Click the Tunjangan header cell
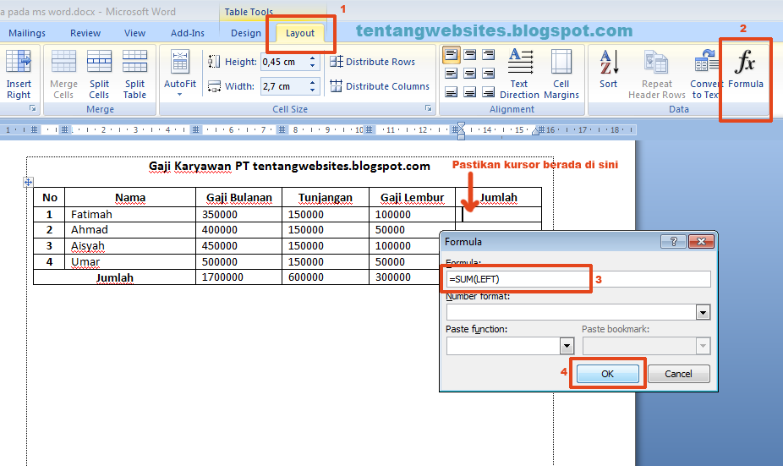 (x=326, y=198)
